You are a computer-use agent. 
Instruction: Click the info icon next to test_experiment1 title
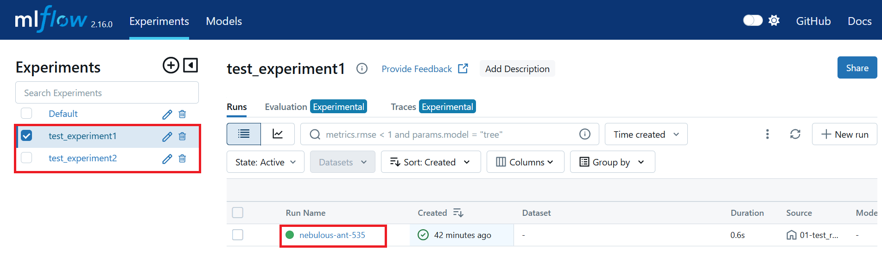point(362,68)
